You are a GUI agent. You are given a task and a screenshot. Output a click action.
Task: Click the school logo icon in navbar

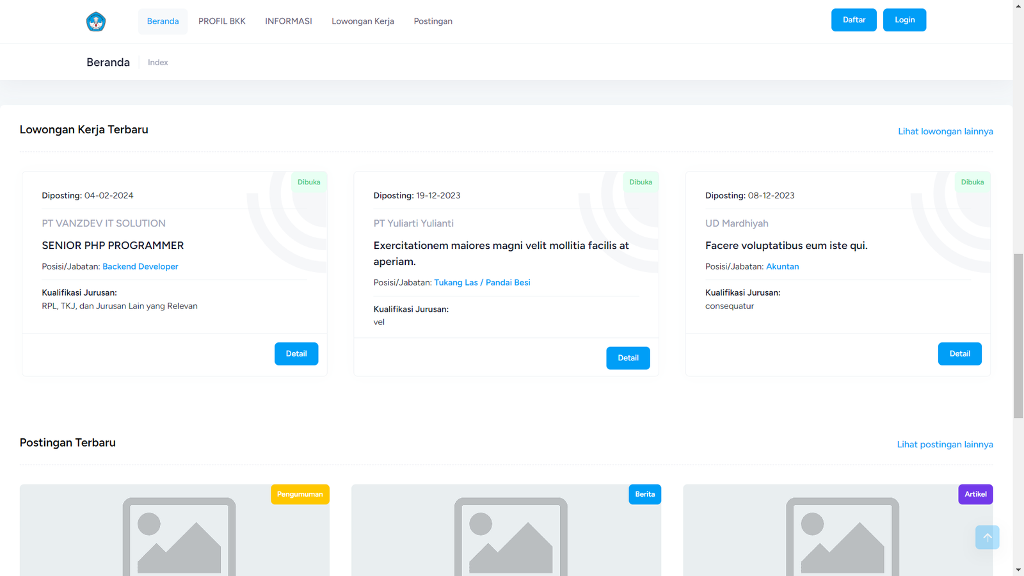tap(96, 22)
